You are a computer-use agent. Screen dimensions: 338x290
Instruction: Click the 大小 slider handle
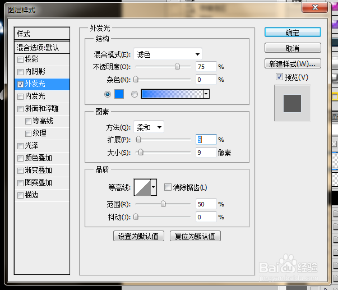tap(141, 152)
